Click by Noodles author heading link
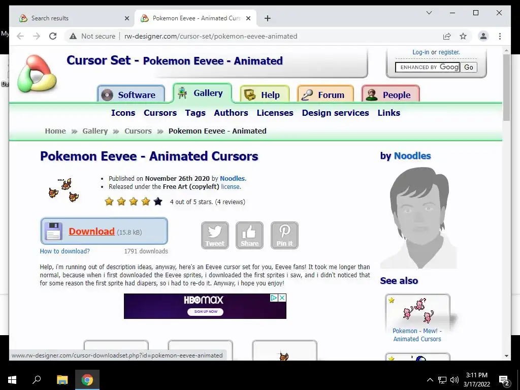Image resolution: width=520 pixels, height=390 pixels. click(x=412, y=155)
